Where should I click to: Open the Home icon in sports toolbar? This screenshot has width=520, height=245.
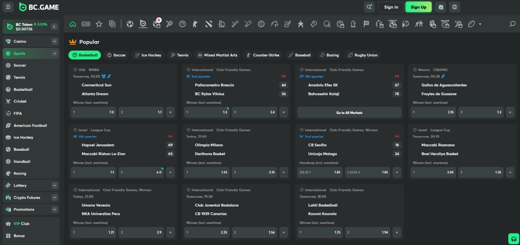pyautogui.click(x=73, y=24)
